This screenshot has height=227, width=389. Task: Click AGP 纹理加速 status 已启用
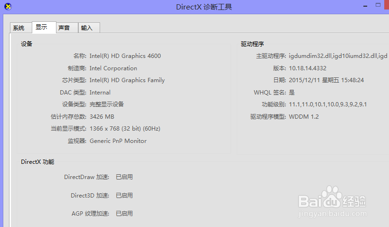pyautogui.click(x=124, y=214)
